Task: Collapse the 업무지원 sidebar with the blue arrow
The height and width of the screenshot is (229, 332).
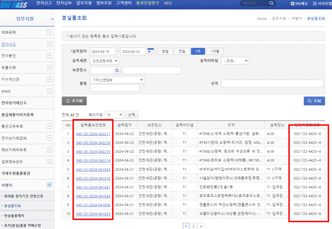Action: (52, 19)
